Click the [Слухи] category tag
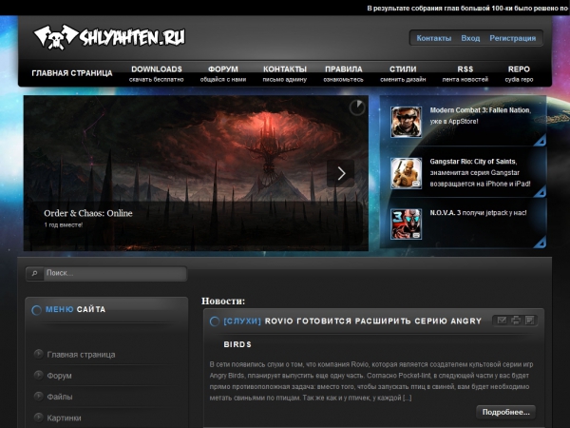The height and width of the screenshot is (428, 570). click(x=242, y=321)
